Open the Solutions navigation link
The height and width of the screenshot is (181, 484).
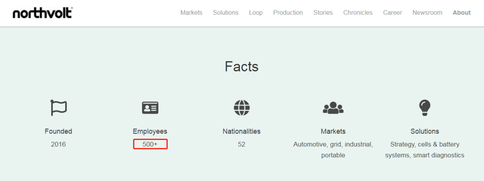[225, 13]
